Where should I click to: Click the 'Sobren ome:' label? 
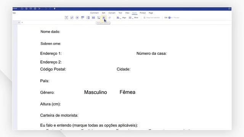coord(51,44)
